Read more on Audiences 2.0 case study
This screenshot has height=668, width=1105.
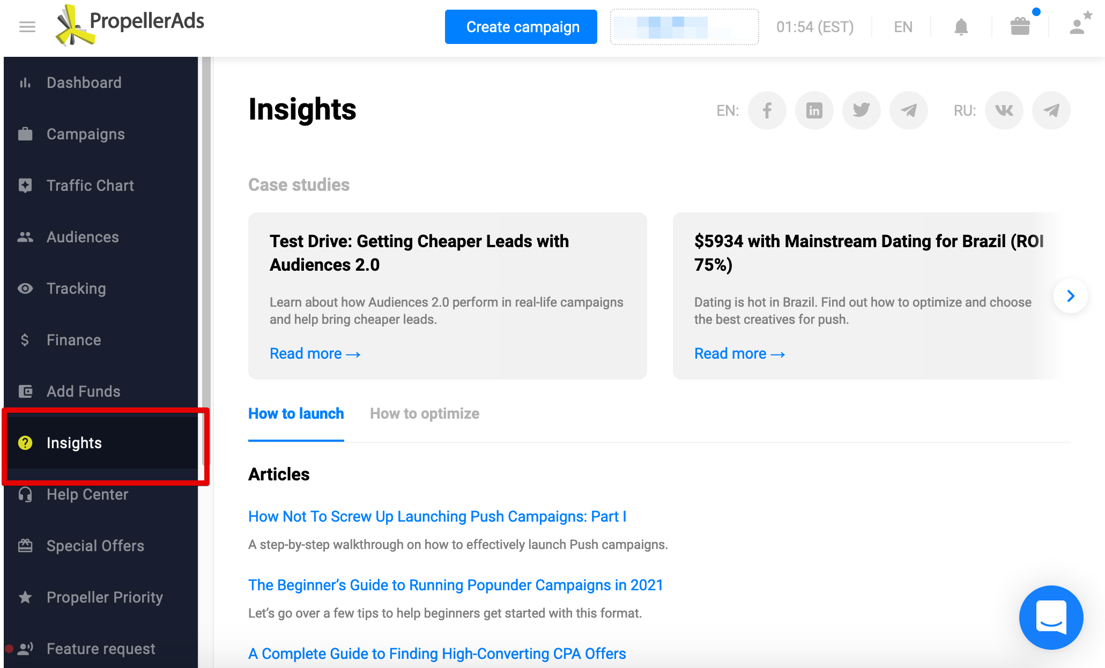[315, 354]
